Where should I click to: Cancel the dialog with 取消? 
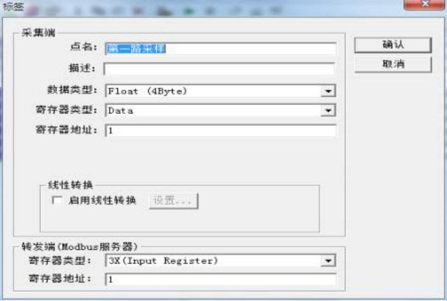pyautogui.click(x=393, y=64)
